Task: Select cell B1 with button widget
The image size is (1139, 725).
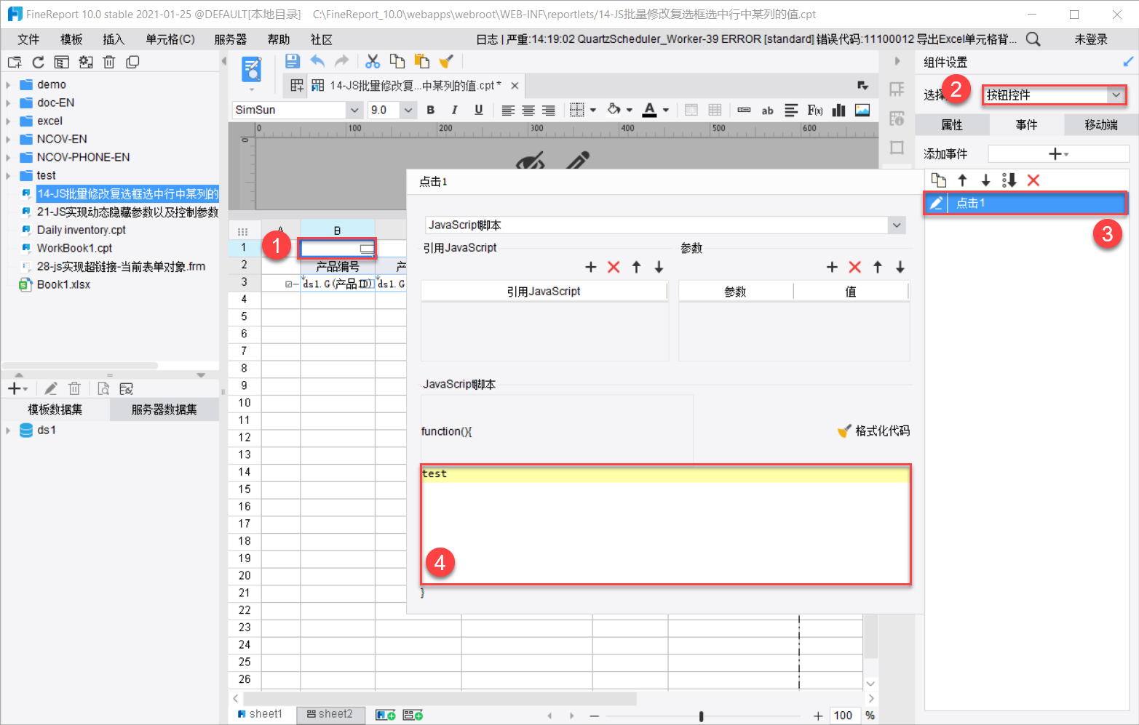Action: [338, 248]
